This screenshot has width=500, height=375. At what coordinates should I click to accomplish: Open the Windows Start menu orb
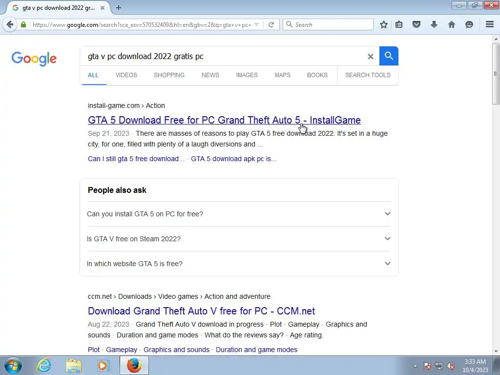(13, 365)
